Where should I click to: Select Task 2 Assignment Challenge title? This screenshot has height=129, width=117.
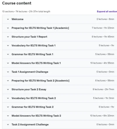(x=30, y=124)
